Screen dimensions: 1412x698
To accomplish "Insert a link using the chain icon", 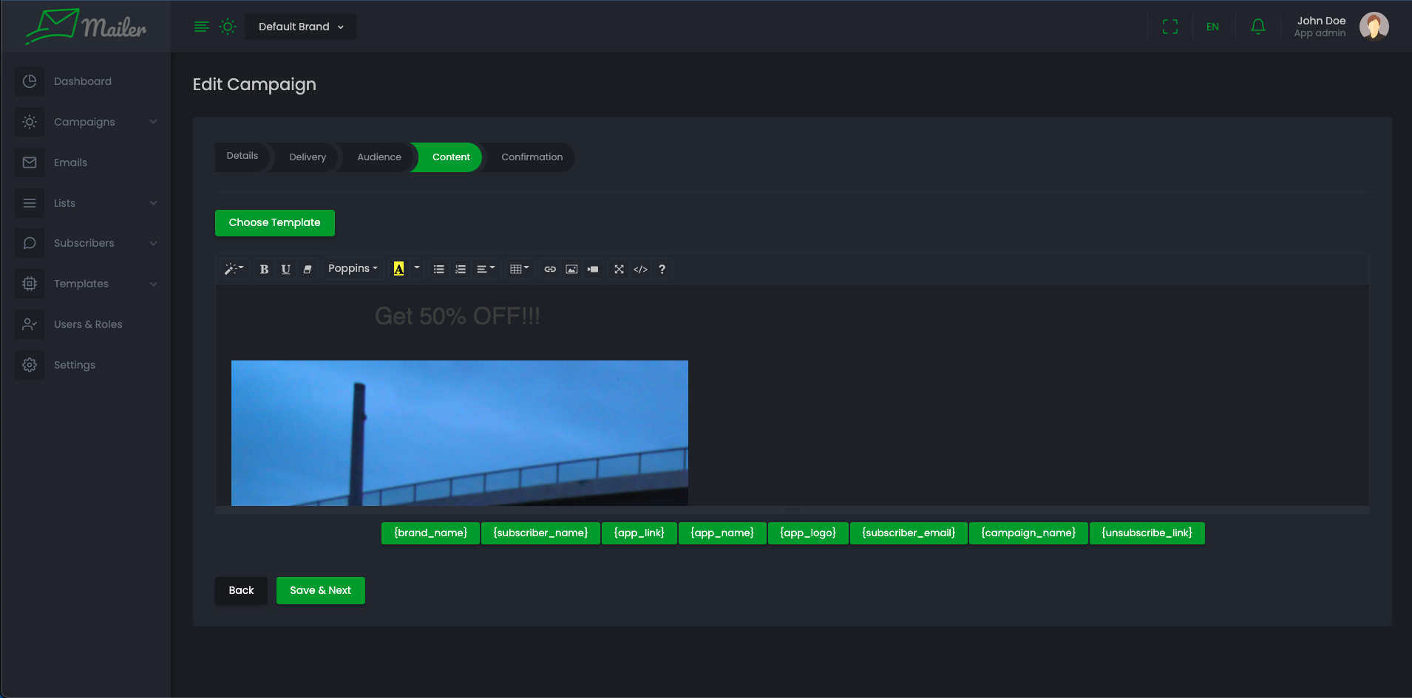I will point(550,270).
